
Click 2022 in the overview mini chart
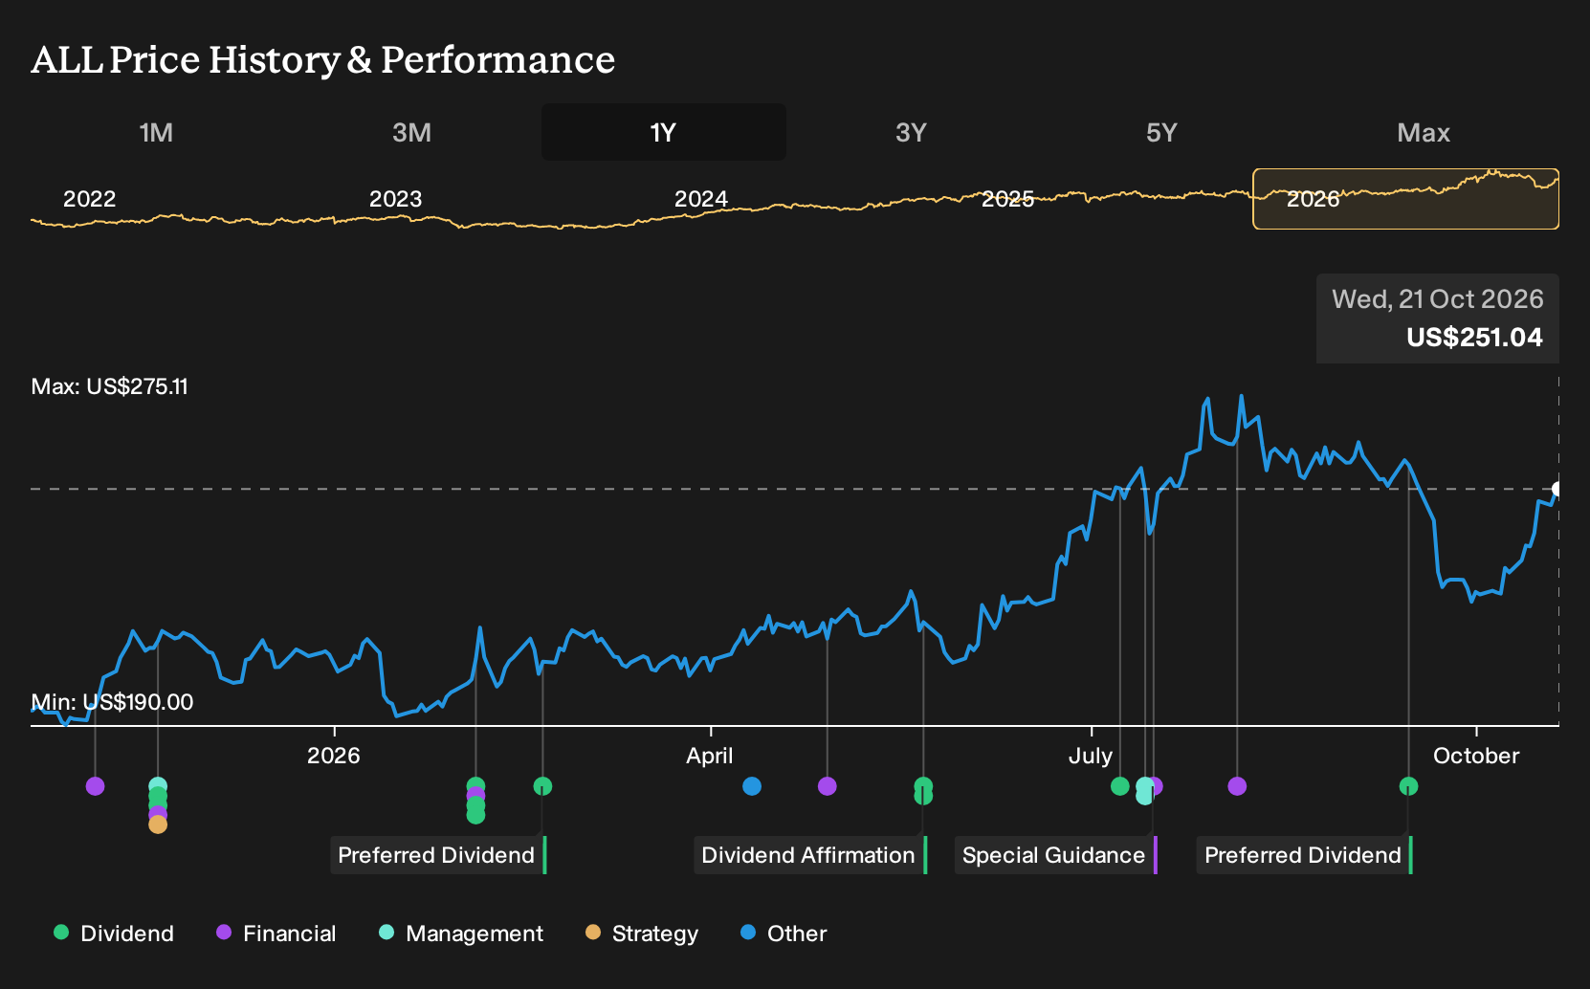click(x=89, y=199)
